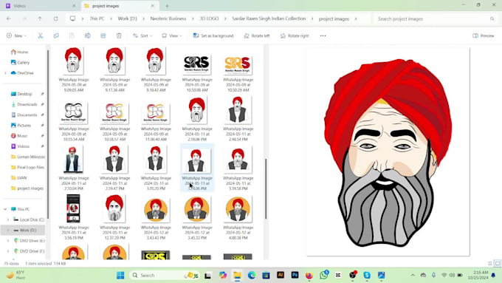Click the Share icon in toolbar
The height and width of the screenshot is (283, 502).
tap(103, 35)
